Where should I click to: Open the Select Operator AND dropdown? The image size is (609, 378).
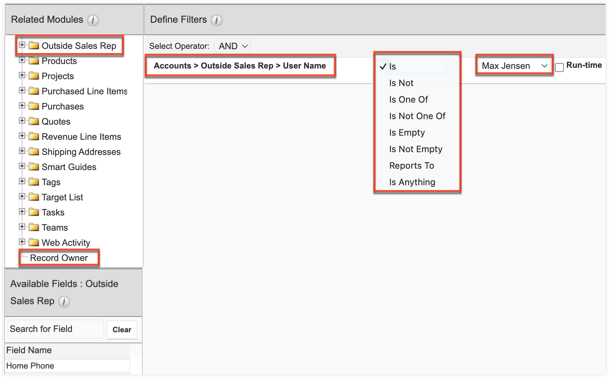[233, 46]
